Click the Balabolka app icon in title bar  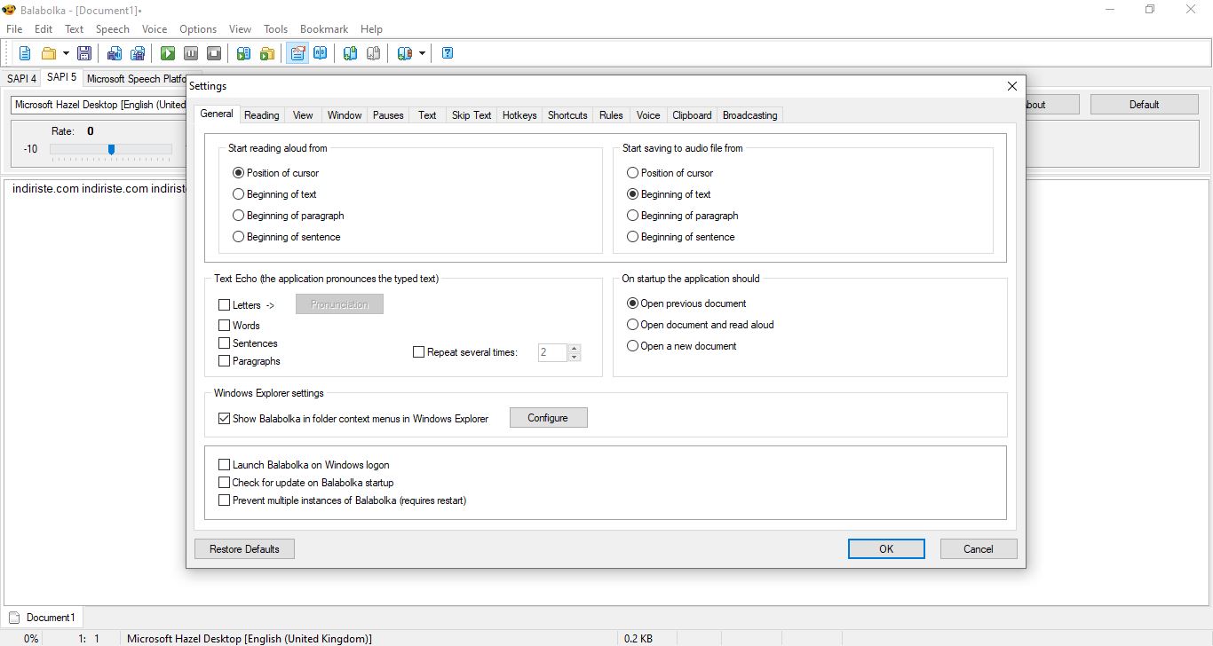[10, 9]
